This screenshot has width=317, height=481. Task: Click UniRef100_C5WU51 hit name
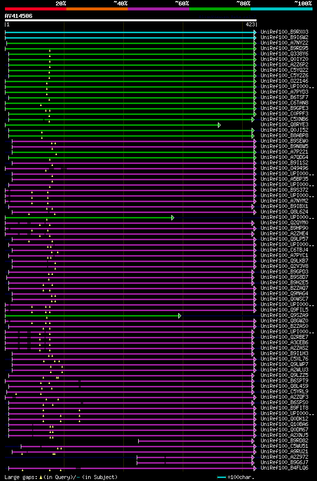[x=284, y=446]
